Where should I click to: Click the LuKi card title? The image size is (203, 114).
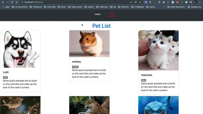pyautogui.click(x=6, y=72)
